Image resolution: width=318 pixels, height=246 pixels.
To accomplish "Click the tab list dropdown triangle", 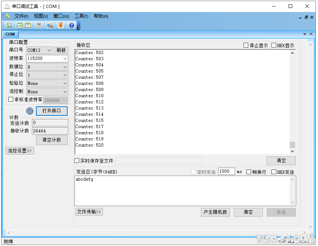I will coord(305,34).
